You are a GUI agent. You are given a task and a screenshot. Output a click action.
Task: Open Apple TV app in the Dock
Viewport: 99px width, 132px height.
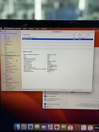click(x=97, y=128)
